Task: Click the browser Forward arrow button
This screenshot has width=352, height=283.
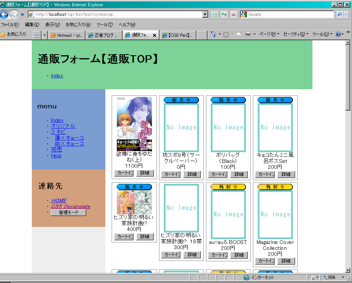Action: click(x=14, y=14)
